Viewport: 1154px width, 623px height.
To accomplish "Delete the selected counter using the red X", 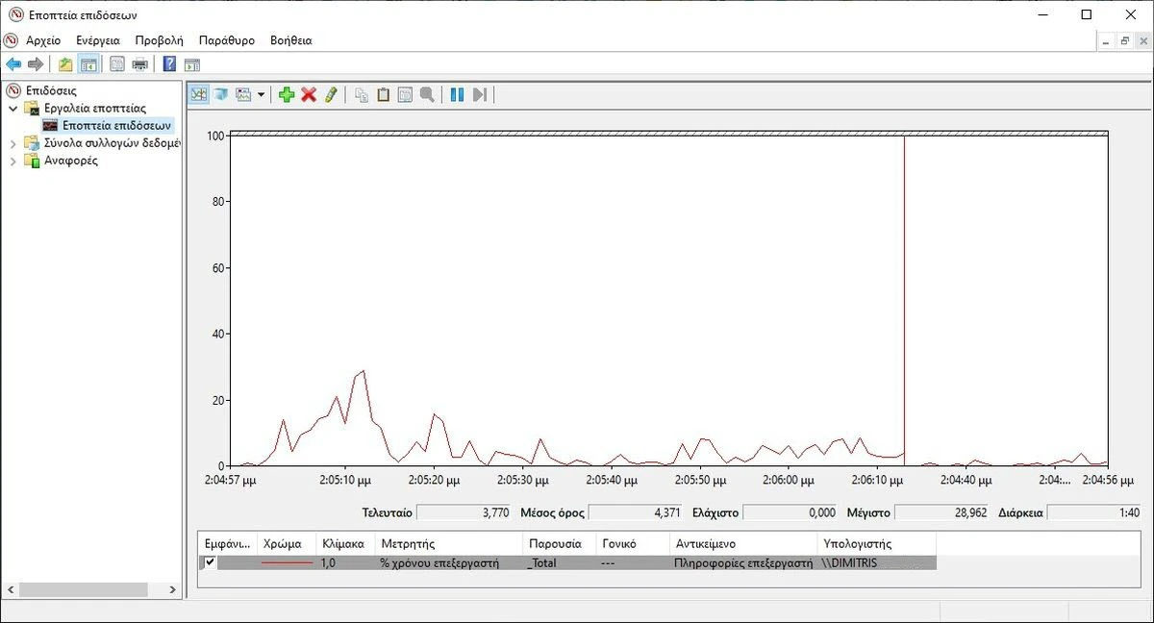I will coord(308,93).
